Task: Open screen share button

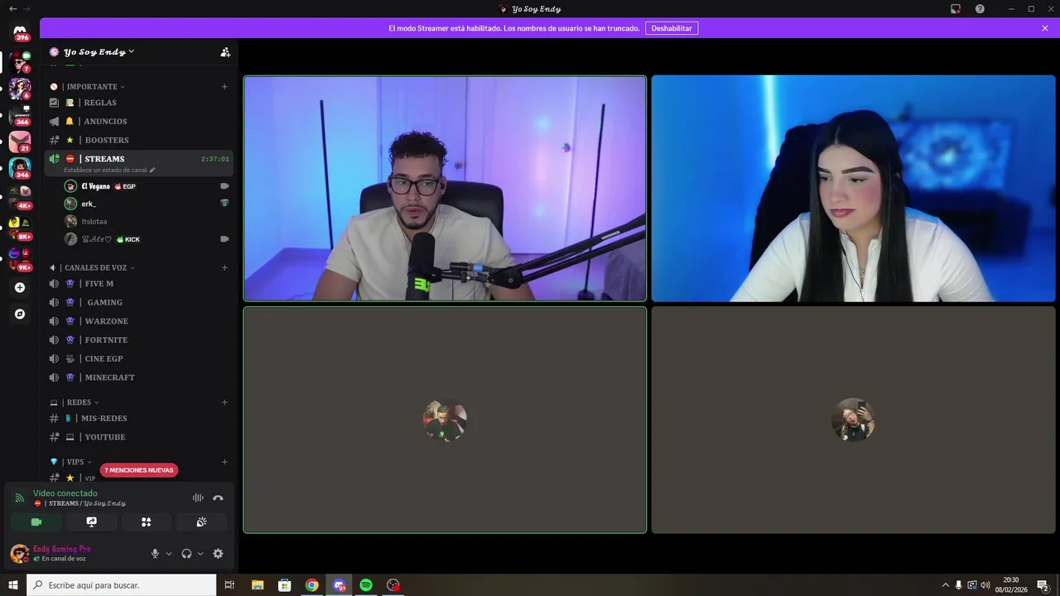Action: [91, 521]
